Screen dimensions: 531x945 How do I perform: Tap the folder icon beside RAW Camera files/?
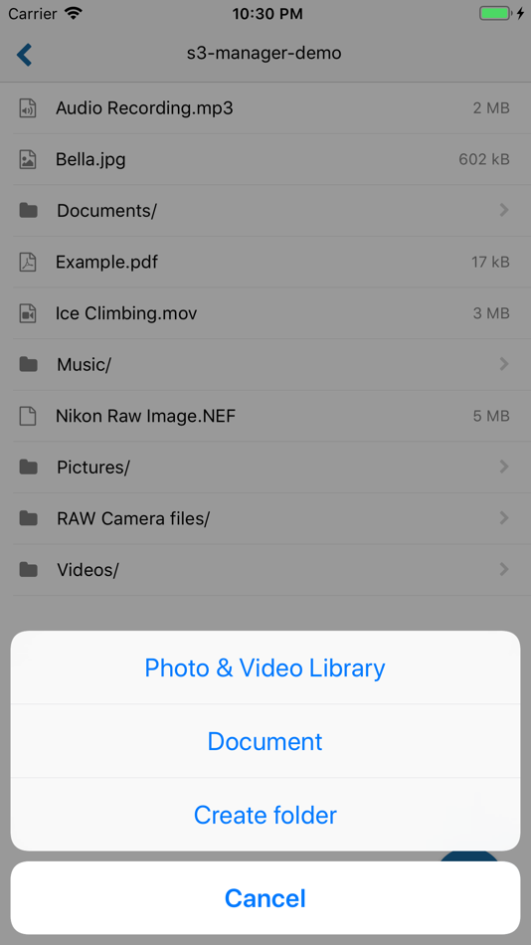(28, 517)
